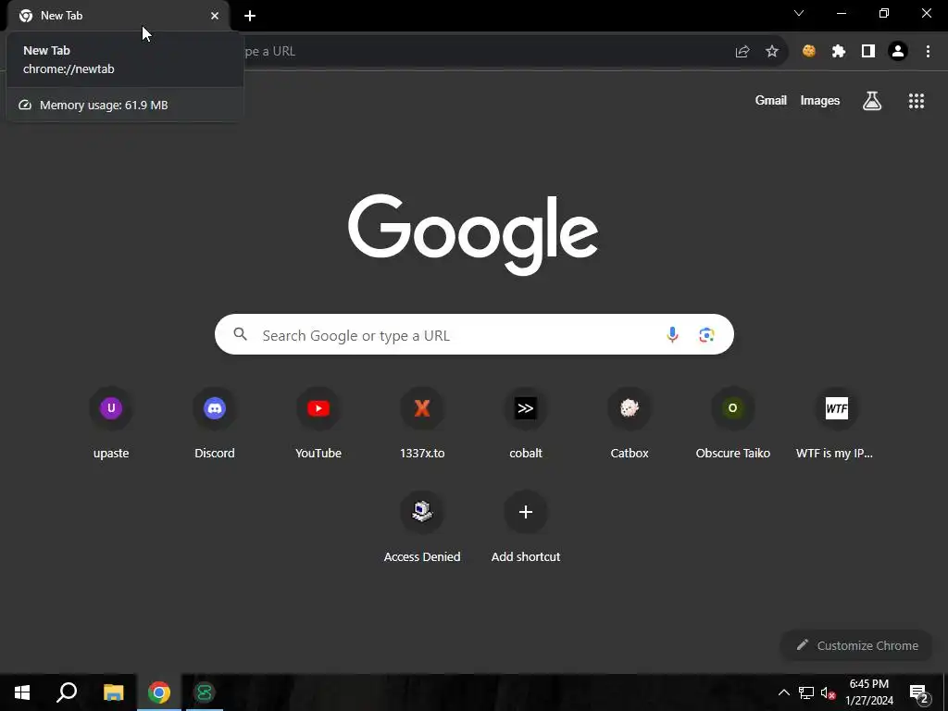
Task: Open Windows taskbar search
Action: [x=67, y=692]
